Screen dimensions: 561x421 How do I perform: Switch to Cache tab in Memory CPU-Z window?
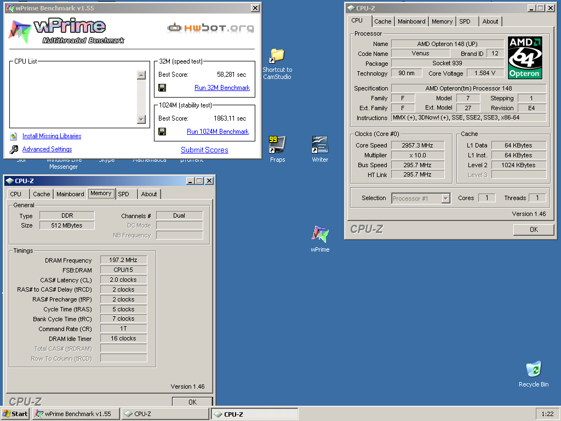tap(42, 194)
